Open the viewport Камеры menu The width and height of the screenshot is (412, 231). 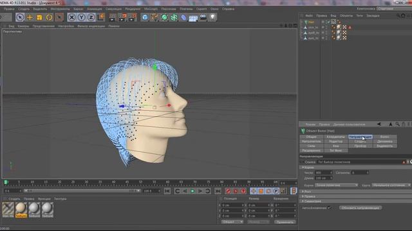[23, 26]
